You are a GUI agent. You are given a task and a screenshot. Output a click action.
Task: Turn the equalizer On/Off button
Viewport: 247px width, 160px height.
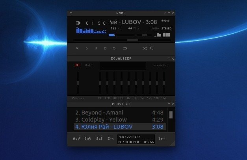[x=77, y=65]
